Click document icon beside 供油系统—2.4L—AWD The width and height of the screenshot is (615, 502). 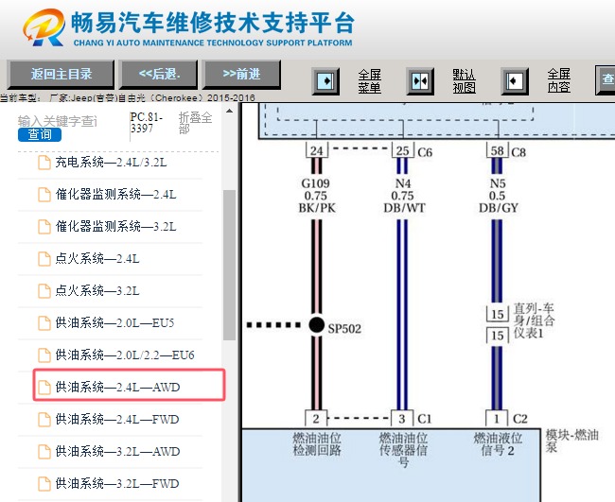(x=44, y=388)
